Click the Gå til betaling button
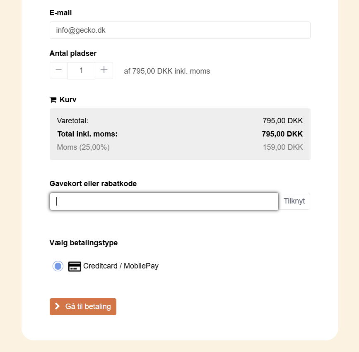This screenshot has height=352, width=359. click(83, 307)
